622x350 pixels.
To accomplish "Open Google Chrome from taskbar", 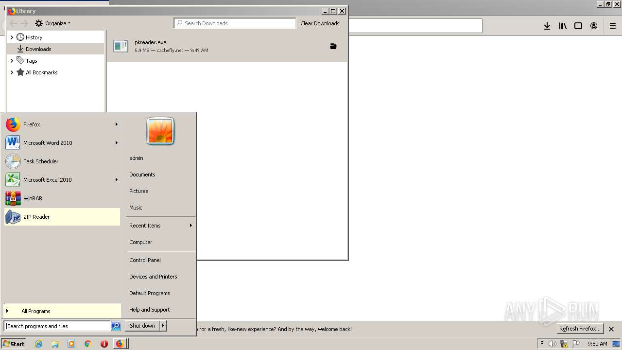I will [x=88, y=344].
